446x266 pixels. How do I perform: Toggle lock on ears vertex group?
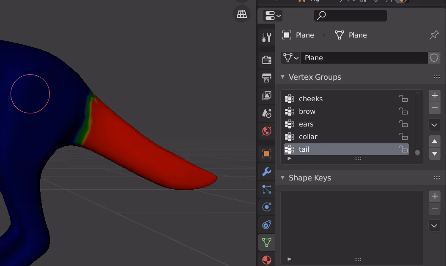tap(403, 124)
